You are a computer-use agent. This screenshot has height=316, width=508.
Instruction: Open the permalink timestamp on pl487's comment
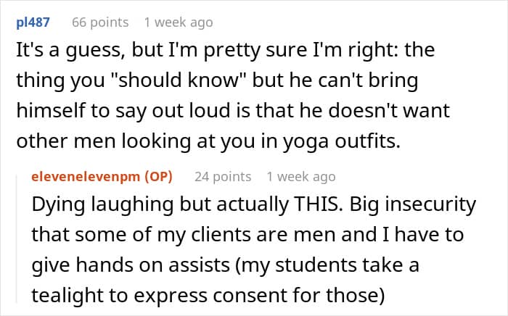coord(179,22)
